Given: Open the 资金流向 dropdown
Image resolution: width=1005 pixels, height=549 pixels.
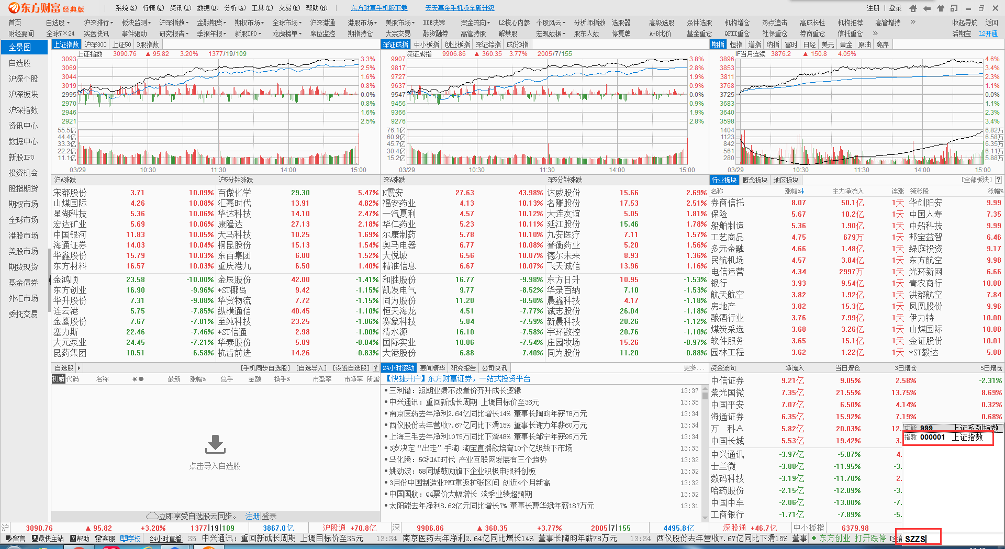Looking at the screenshot, I should click(475, 23).
